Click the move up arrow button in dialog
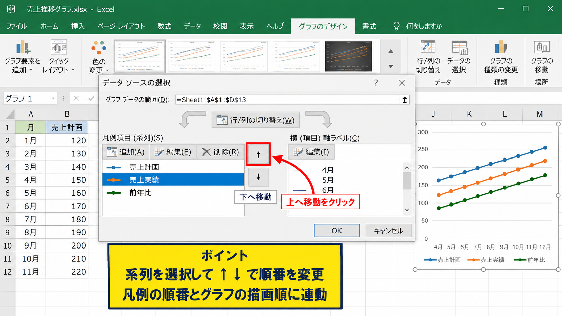The width and height of the screenshot is (562, 316). (x=258, y=154)
